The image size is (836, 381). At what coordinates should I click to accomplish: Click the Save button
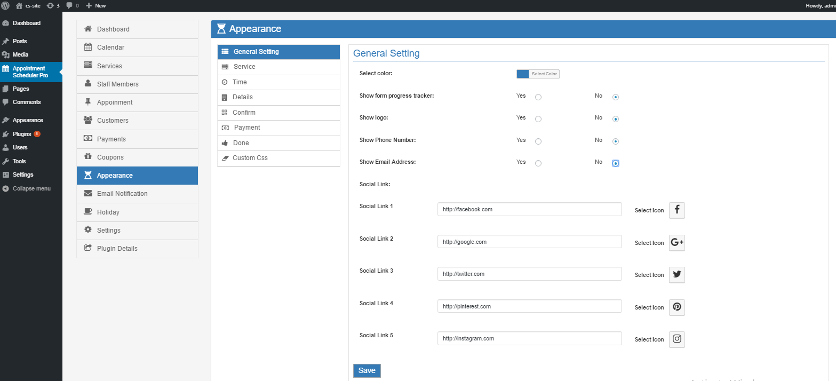[x=367, y=371]
